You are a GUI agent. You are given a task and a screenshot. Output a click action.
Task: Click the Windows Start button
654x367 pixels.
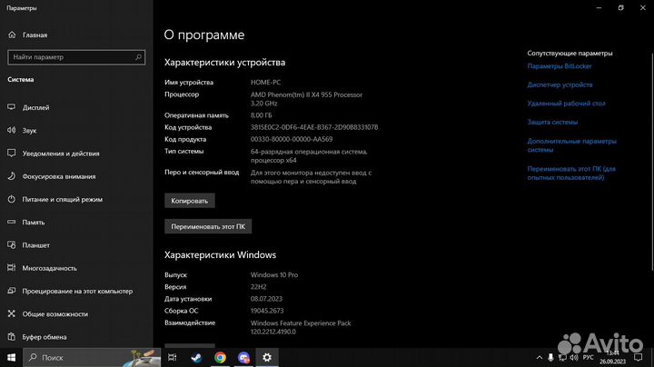[x=11, y=358]
